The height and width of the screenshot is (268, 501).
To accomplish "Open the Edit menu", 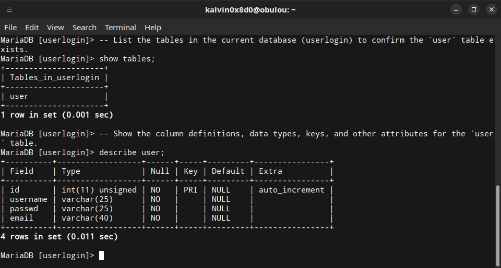I will [32, 28].
